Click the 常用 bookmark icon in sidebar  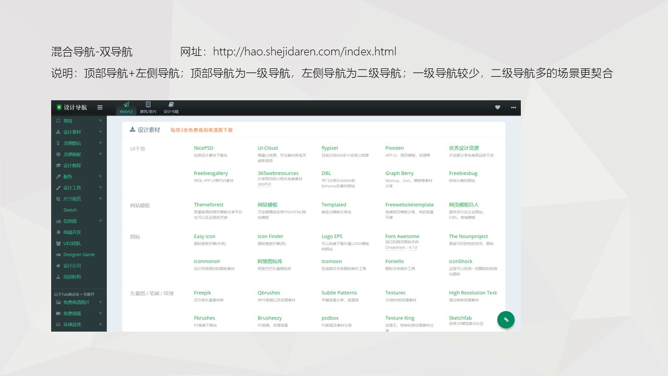58,121
